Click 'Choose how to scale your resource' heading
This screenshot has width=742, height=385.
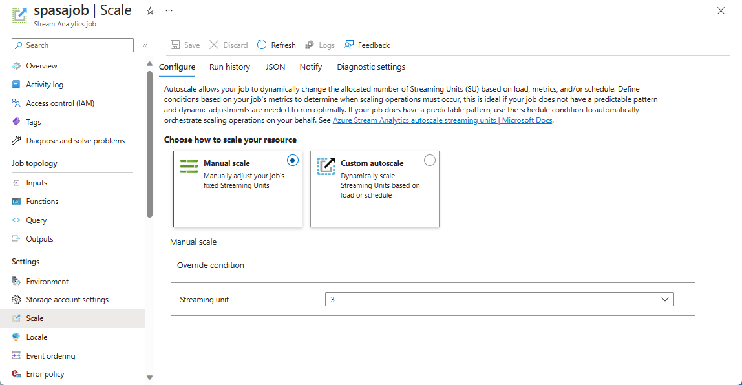(x=231, y=140)
